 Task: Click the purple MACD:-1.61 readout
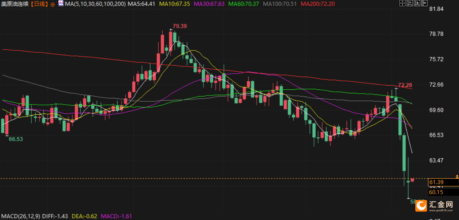(x=116, y=216)
